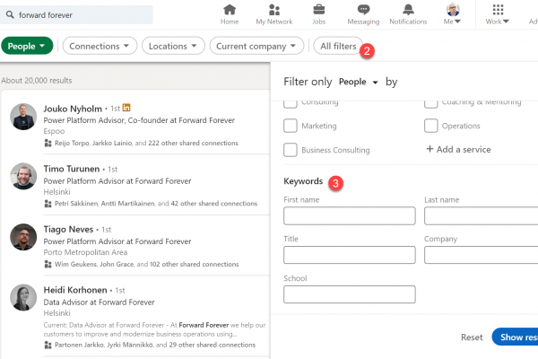Click the 'forward forever' search box
The image size is (538, 359).
pyautogui.click(x=76, y=14)
